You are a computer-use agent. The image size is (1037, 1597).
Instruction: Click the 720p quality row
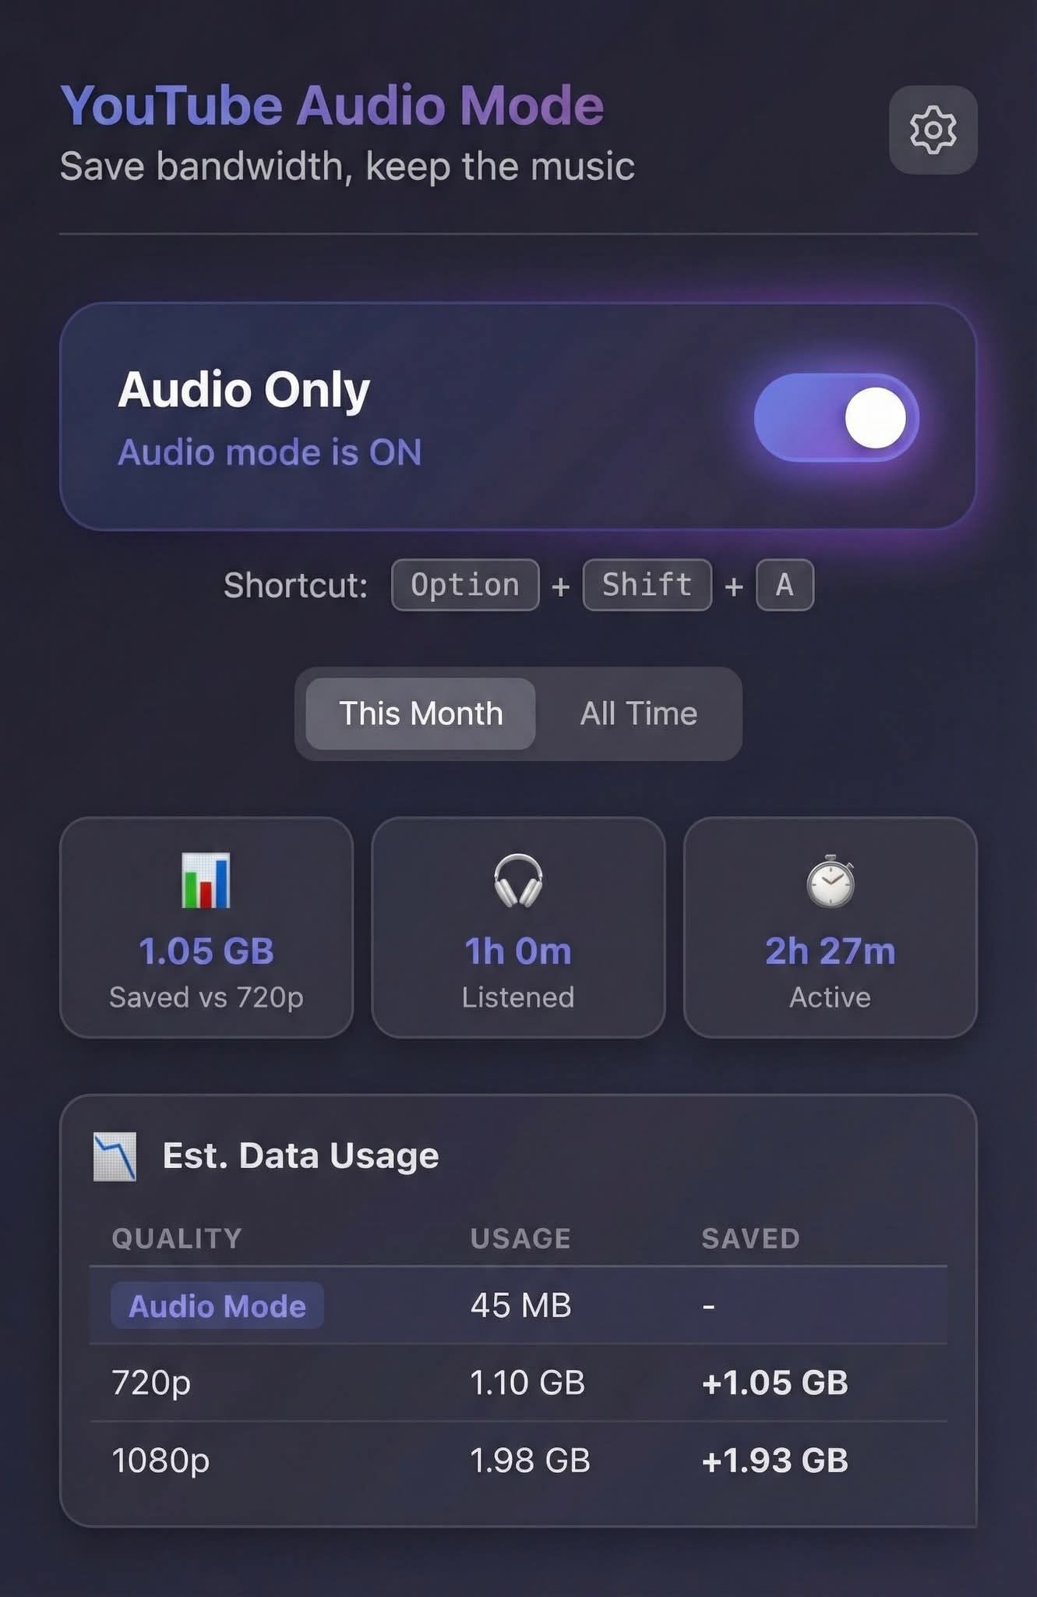point(518,1383)
